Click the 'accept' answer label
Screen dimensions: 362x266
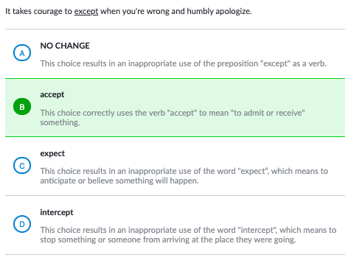pyautogui.click(x=52, y=94)
